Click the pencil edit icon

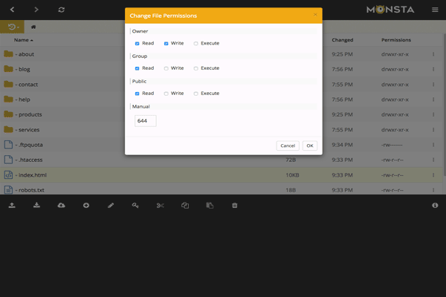111,205
